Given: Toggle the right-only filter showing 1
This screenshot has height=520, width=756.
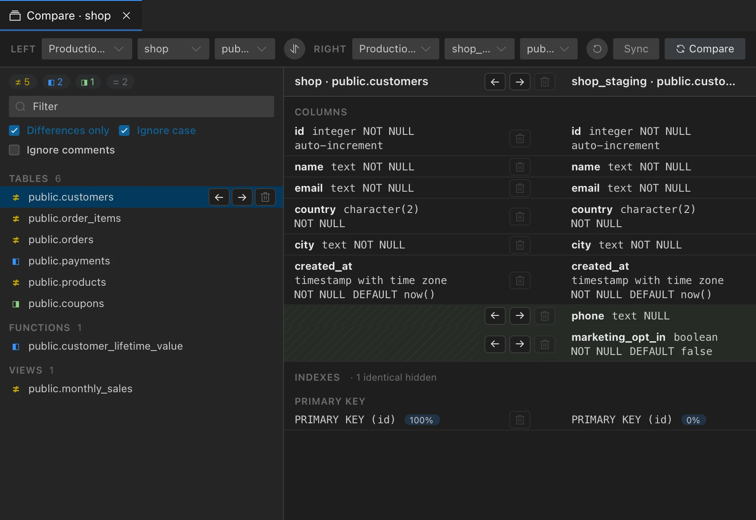Looking at the screenshot, I should [88, 82].
